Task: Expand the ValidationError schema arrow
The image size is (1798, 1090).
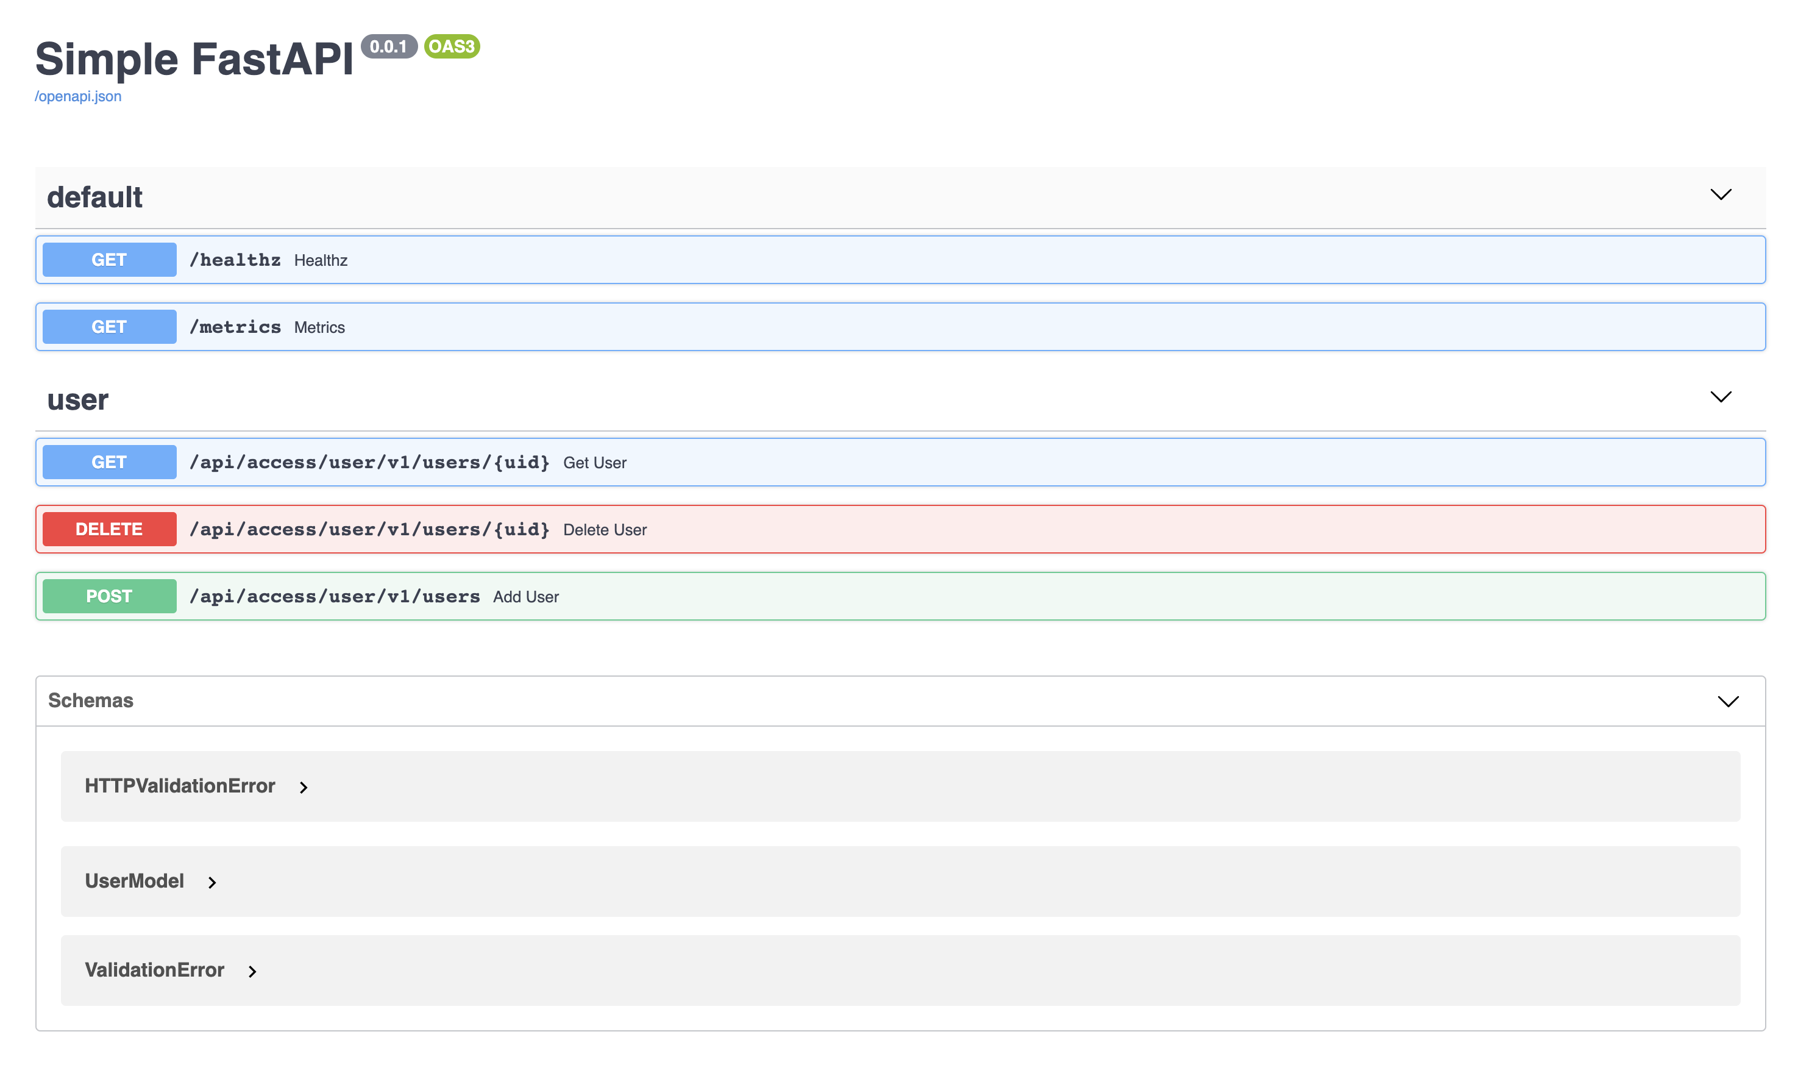Action: [252, 972]
